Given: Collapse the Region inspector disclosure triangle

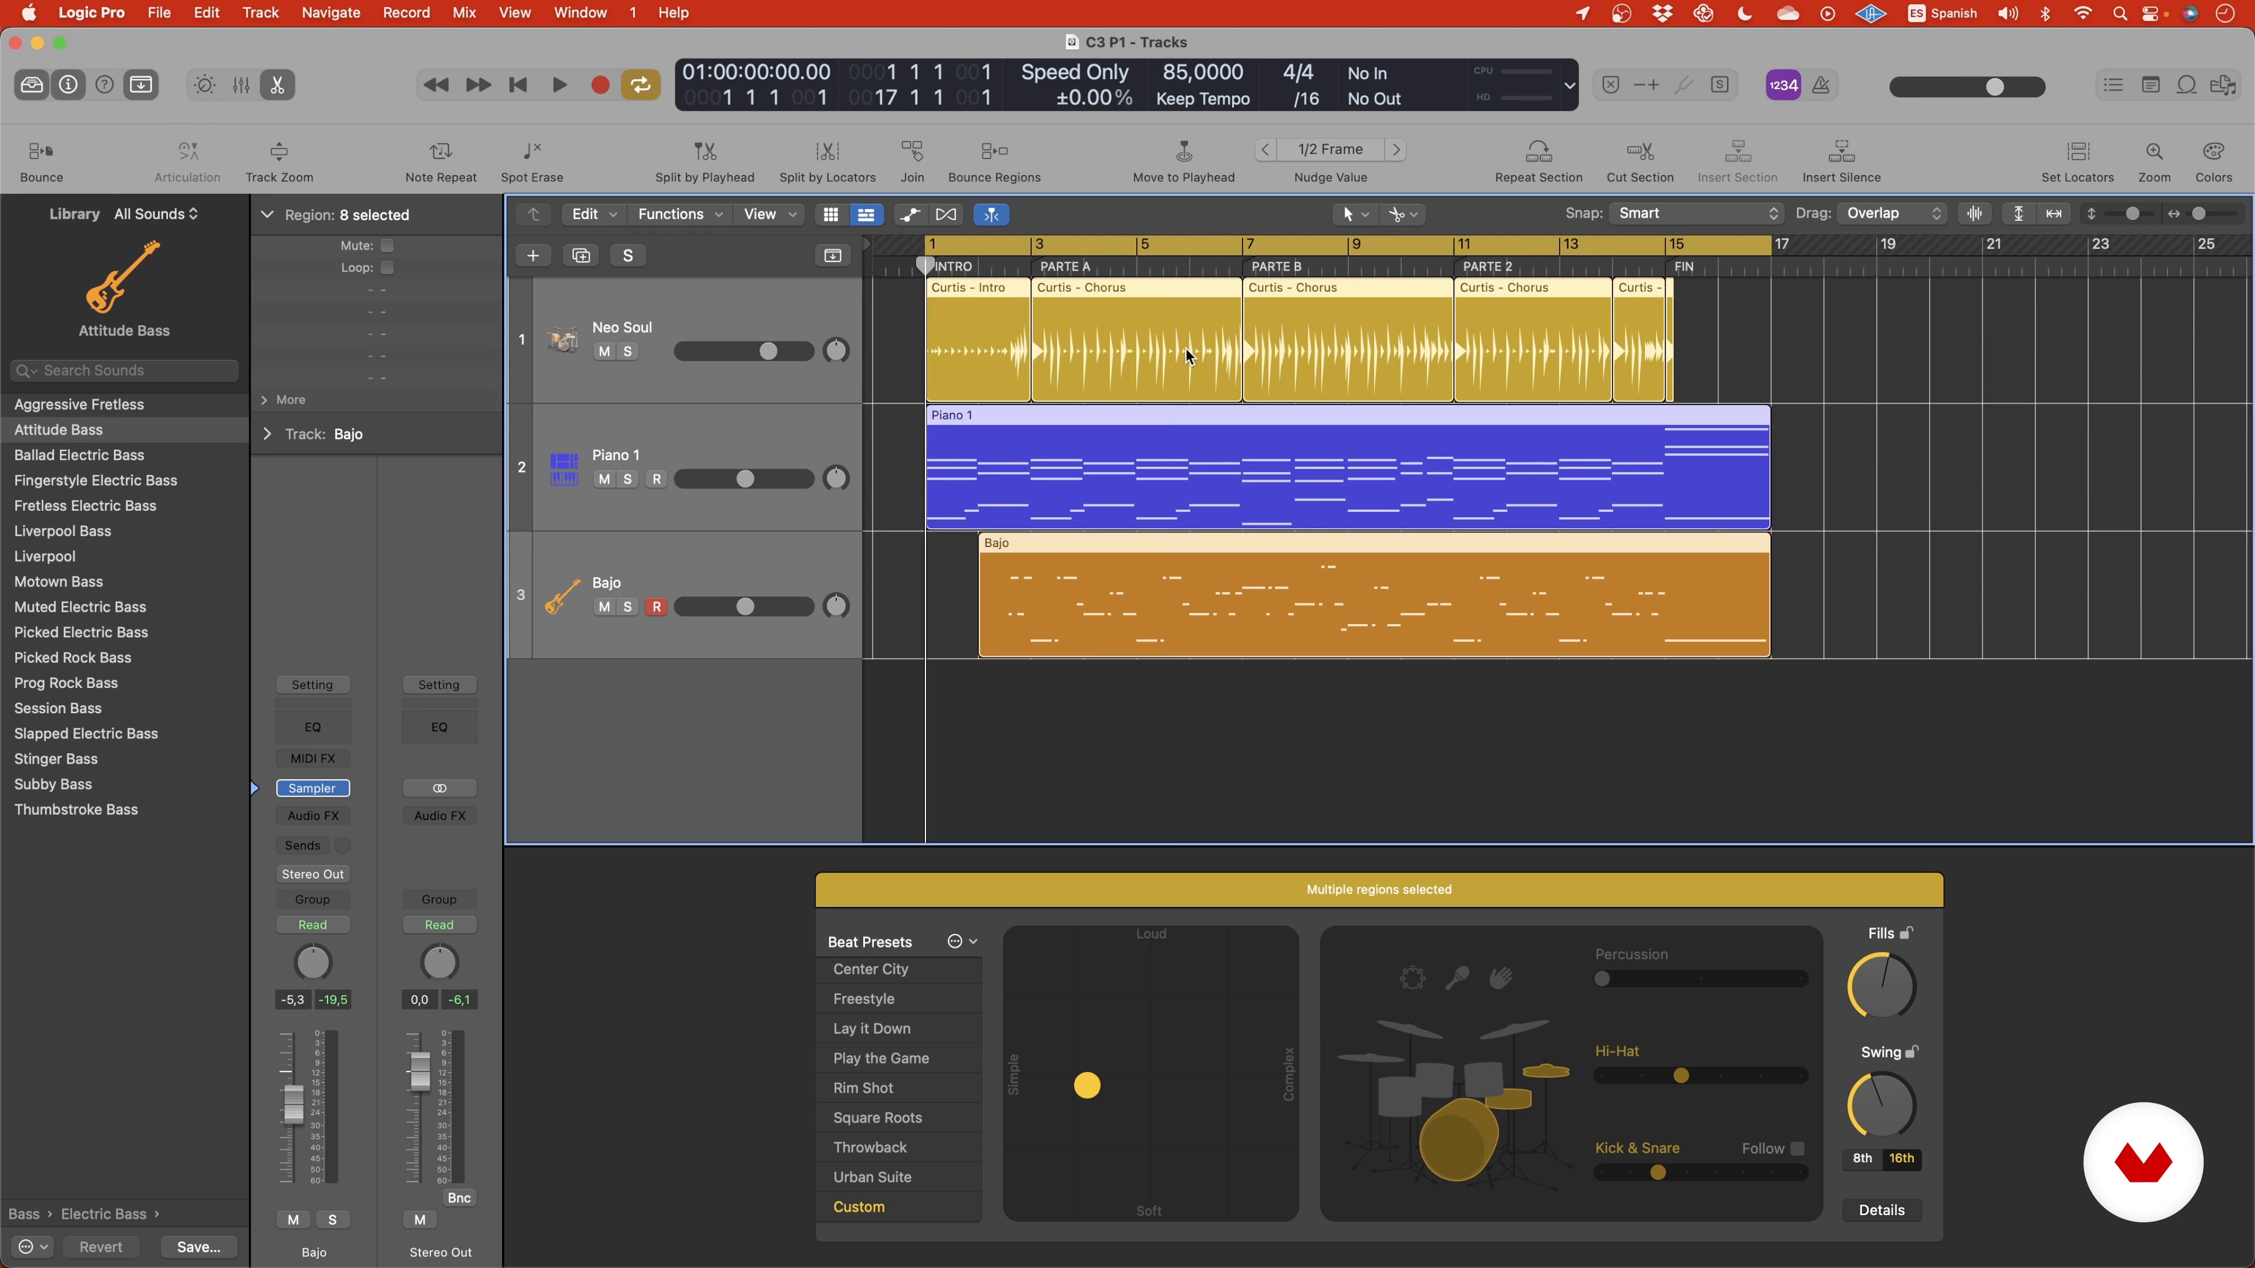Looking at the screenshot, I should click(x=267, y=215).
